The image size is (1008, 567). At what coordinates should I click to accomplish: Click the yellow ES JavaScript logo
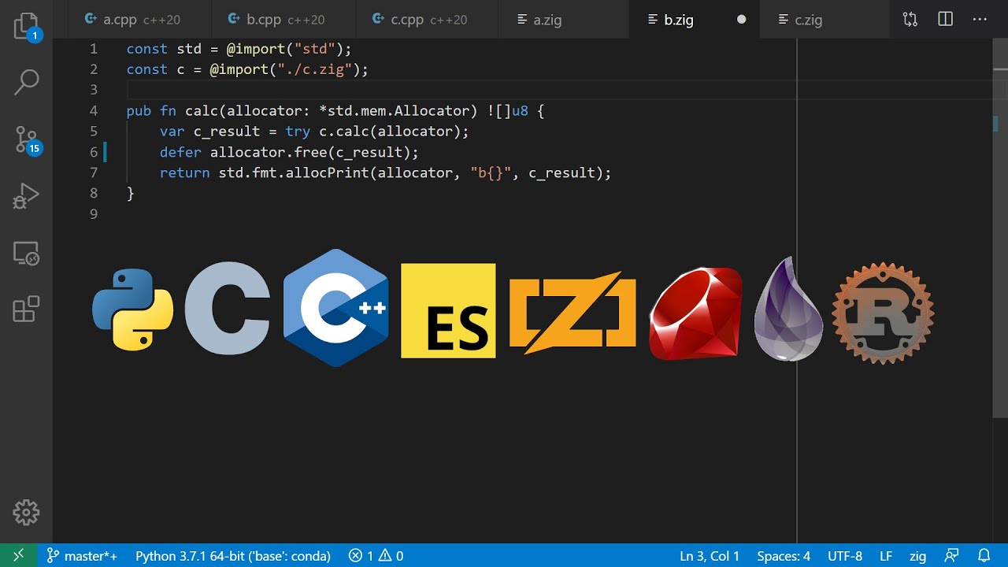(448, 311)
